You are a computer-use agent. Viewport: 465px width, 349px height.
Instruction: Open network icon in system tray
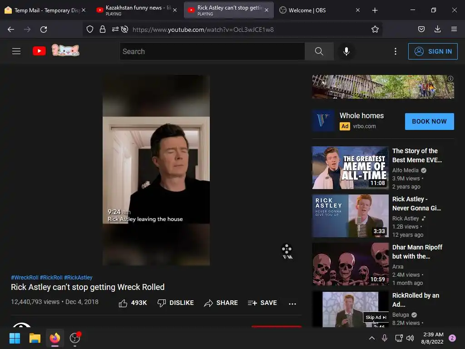[x=399, y=338]
